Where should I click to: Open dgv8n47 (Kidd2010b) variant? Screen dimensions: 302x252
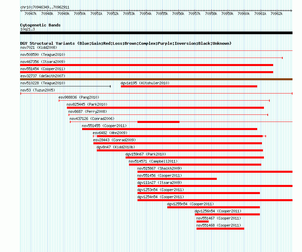coord(116,147)
